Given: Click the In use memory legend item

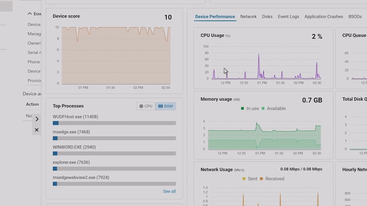Looking at the screenshot, I should pyautogui.click(x=250, y=108).
